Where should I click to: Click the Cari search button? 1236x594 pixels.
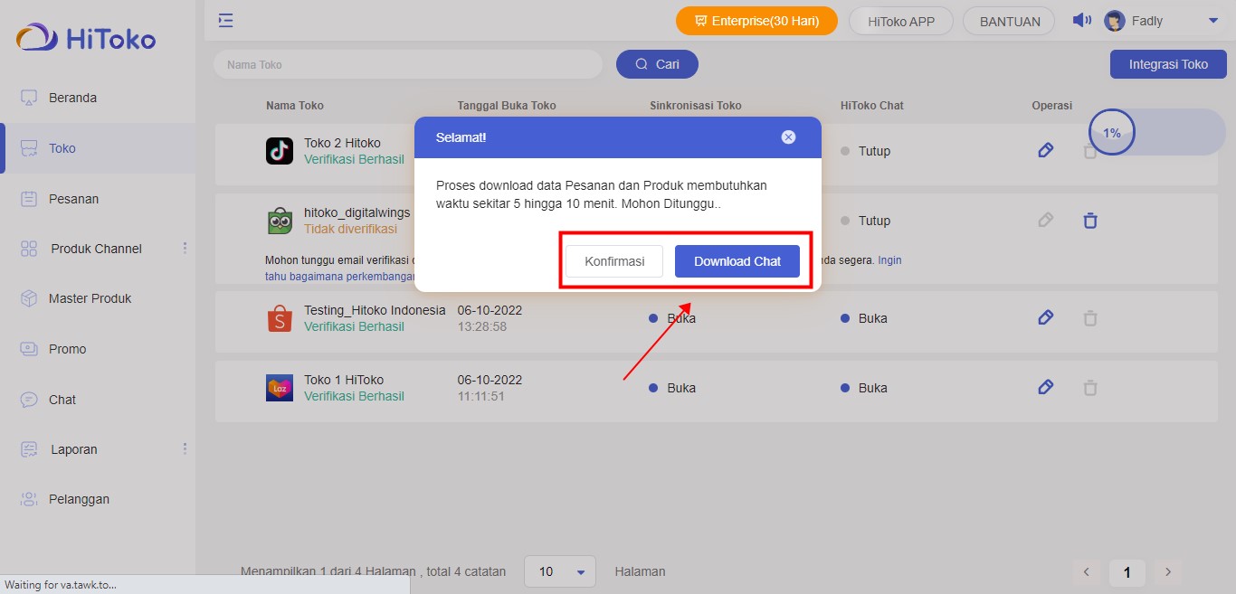tap(657, 64)
